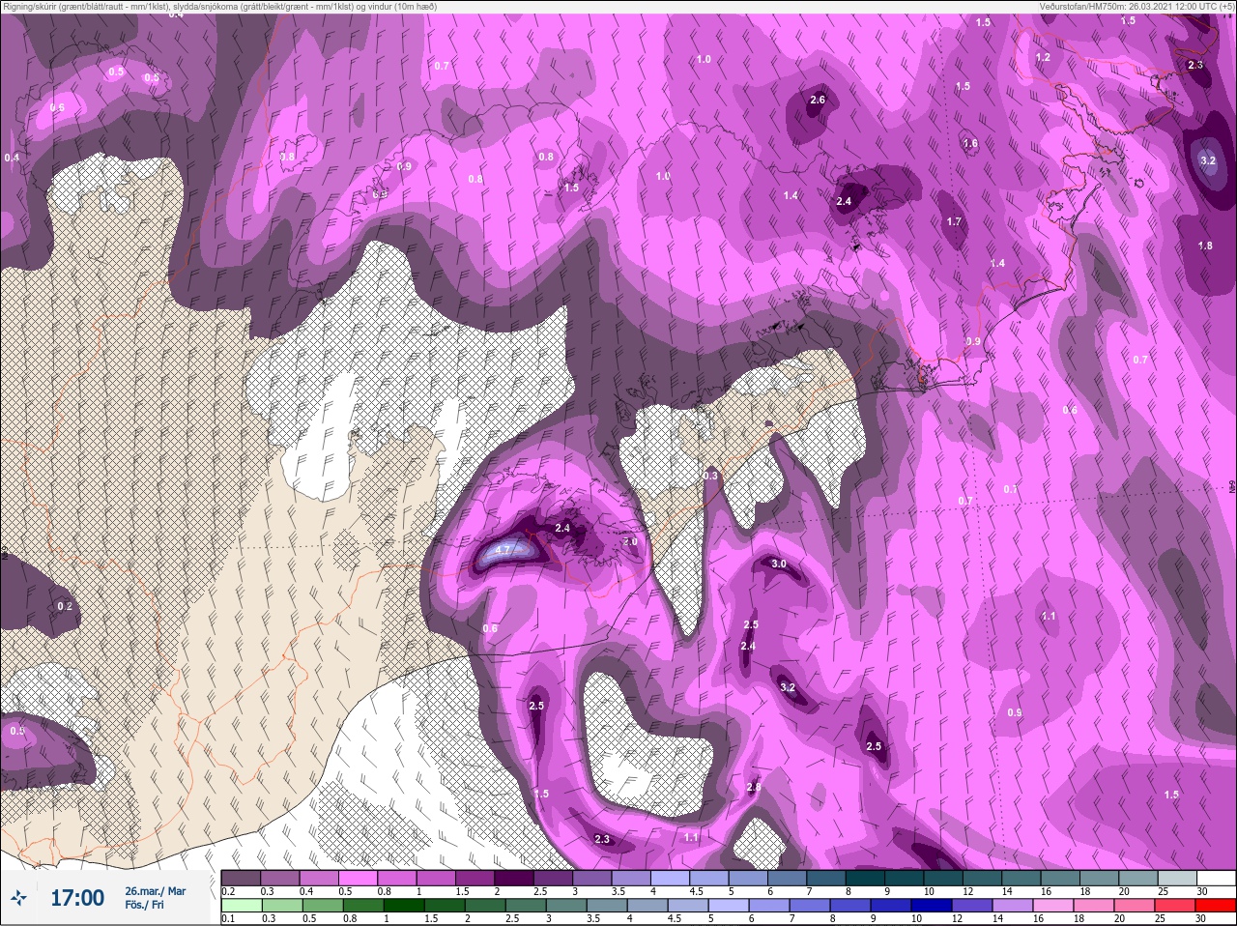Click the 2.6 value label in the upper map
The image size is (1237, 926).
818,100
